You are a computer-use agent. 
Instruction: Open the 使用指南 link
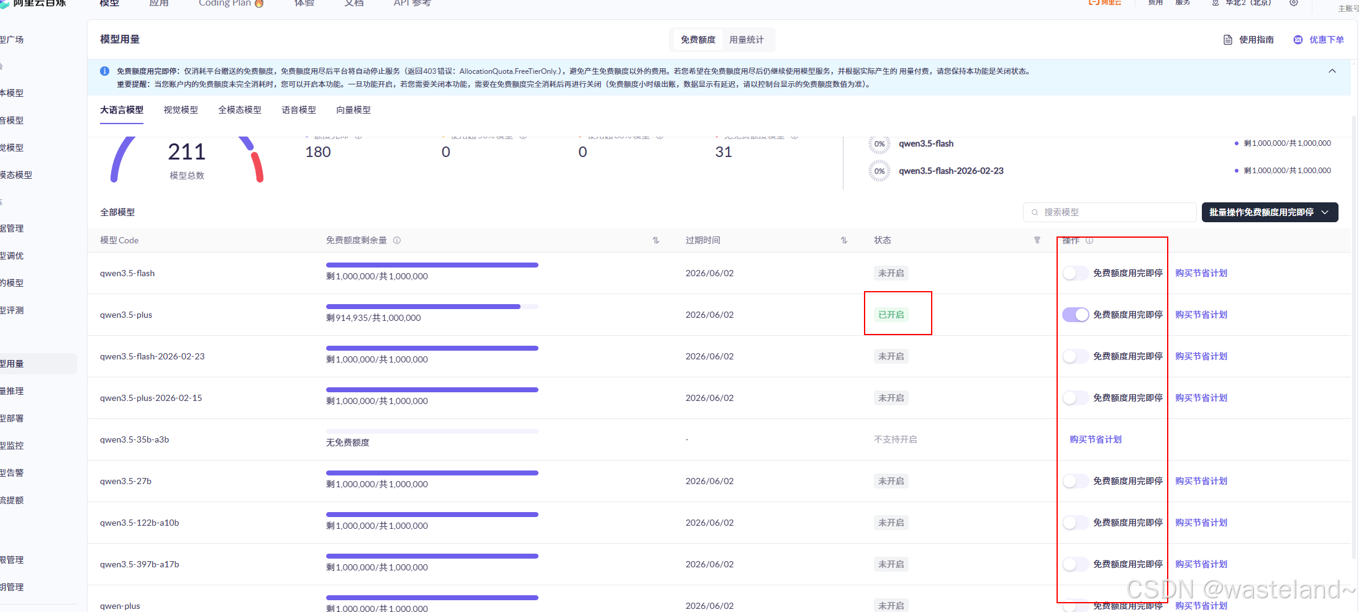pos(1256,40)
